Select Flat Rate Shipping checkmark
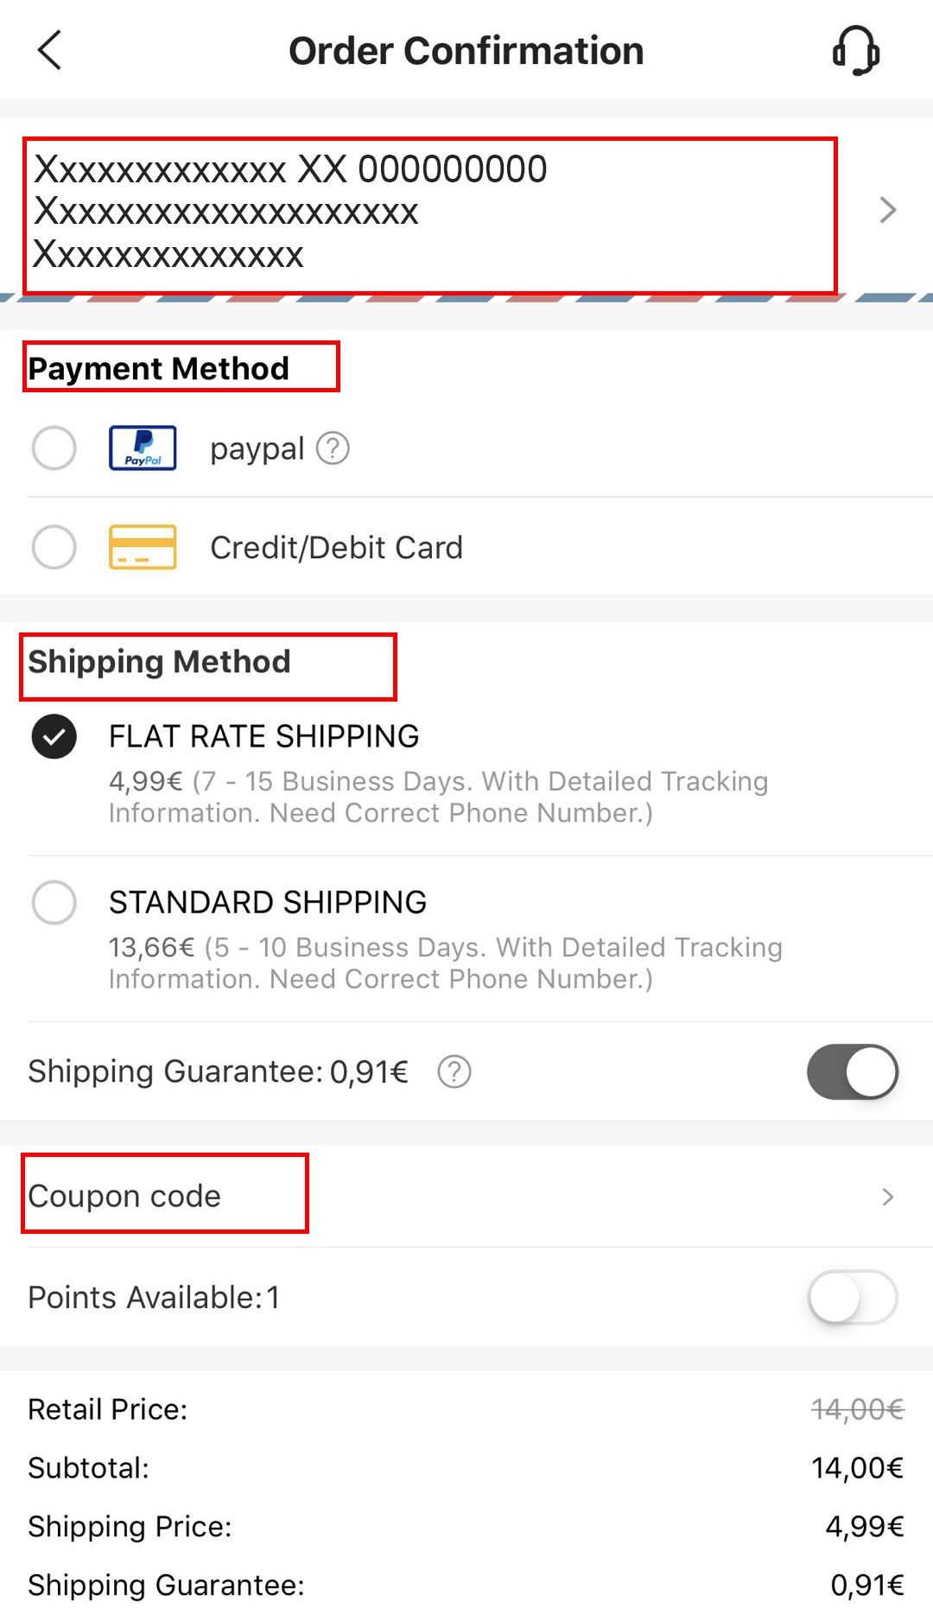 [x=54, y=736]
